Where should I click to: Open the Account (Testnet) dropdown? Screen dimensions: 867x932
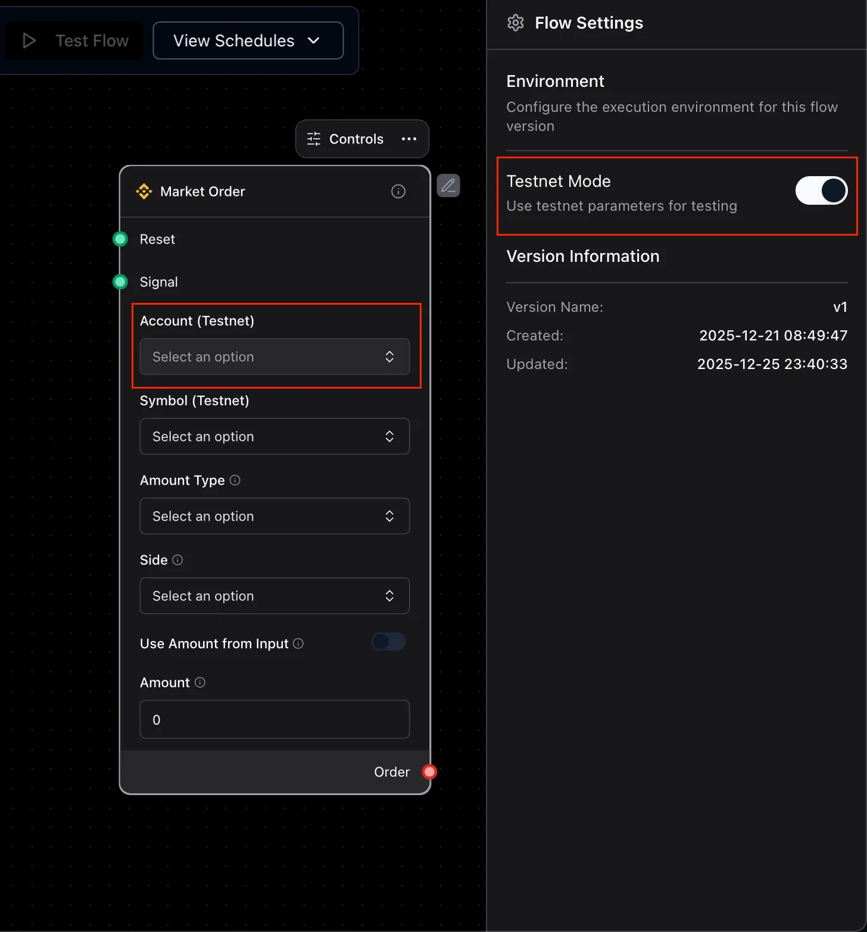(275, 356)
